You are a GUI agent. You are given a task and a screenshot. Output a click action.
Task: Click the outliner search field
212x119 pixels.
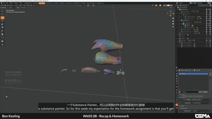click(x=193, y=5)
